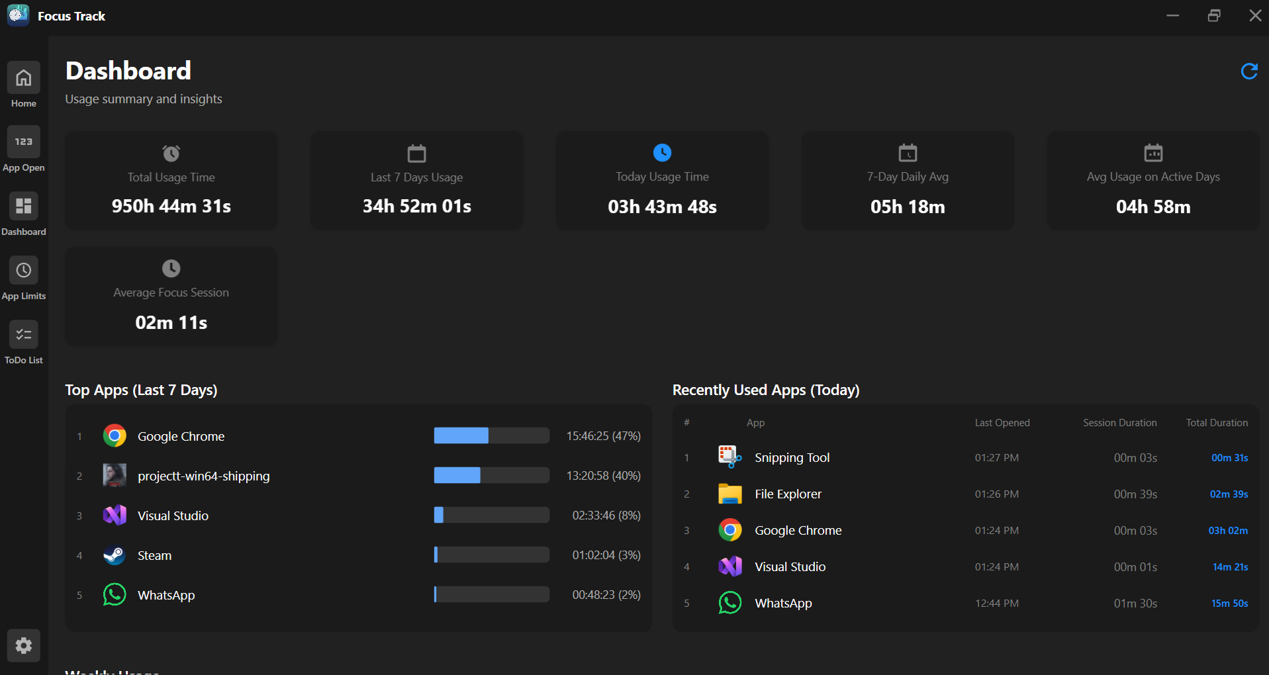
Task: Click the Last 7 Days Usage calendar icon
Action: [416, 154]
